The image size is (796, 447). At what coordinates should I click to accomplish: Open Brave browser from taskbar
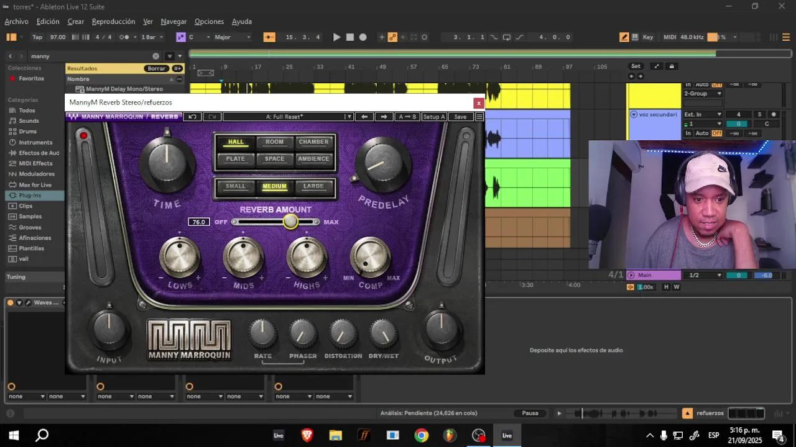click(307, 435)
